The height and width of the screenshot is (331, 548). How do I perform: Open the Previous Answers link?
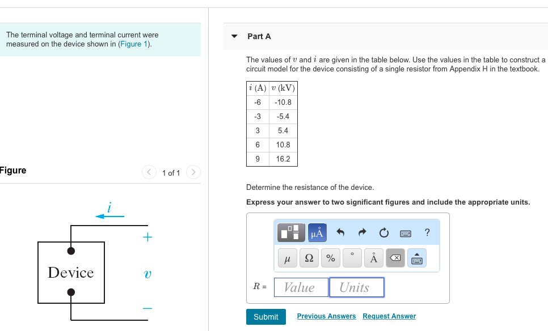(x=326, y=316)
